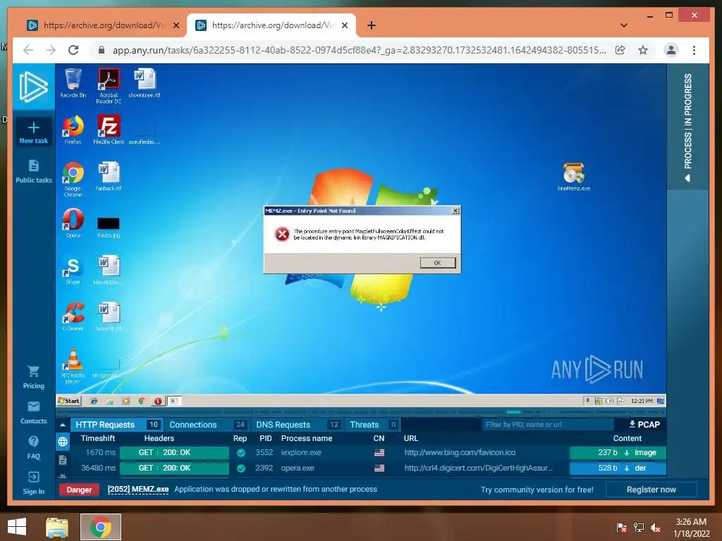Click the opera.exe process name

298,468
